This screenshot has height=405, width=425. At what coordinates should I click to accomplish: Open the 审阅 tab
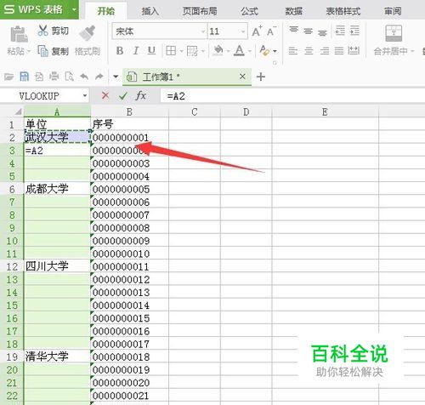(x=393, y=11)
